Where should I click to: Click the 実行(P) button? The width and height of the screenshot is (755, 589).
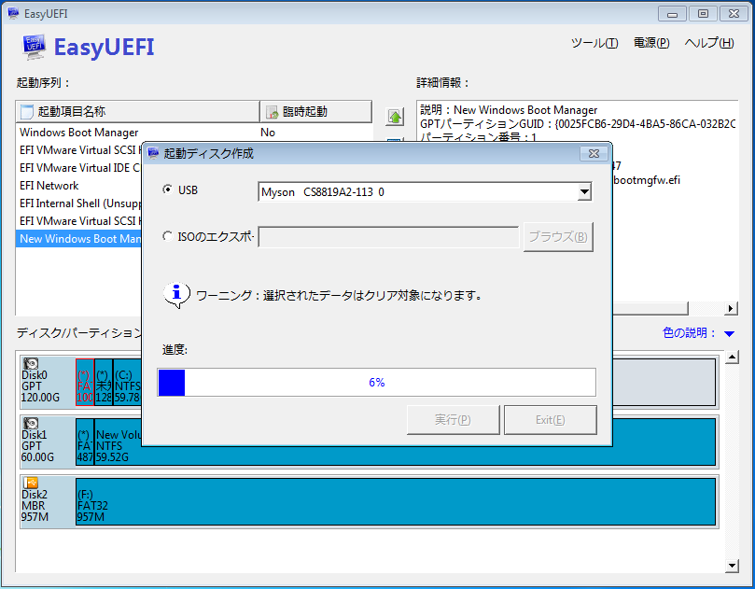pyautogui.click(x=454, y=420)
